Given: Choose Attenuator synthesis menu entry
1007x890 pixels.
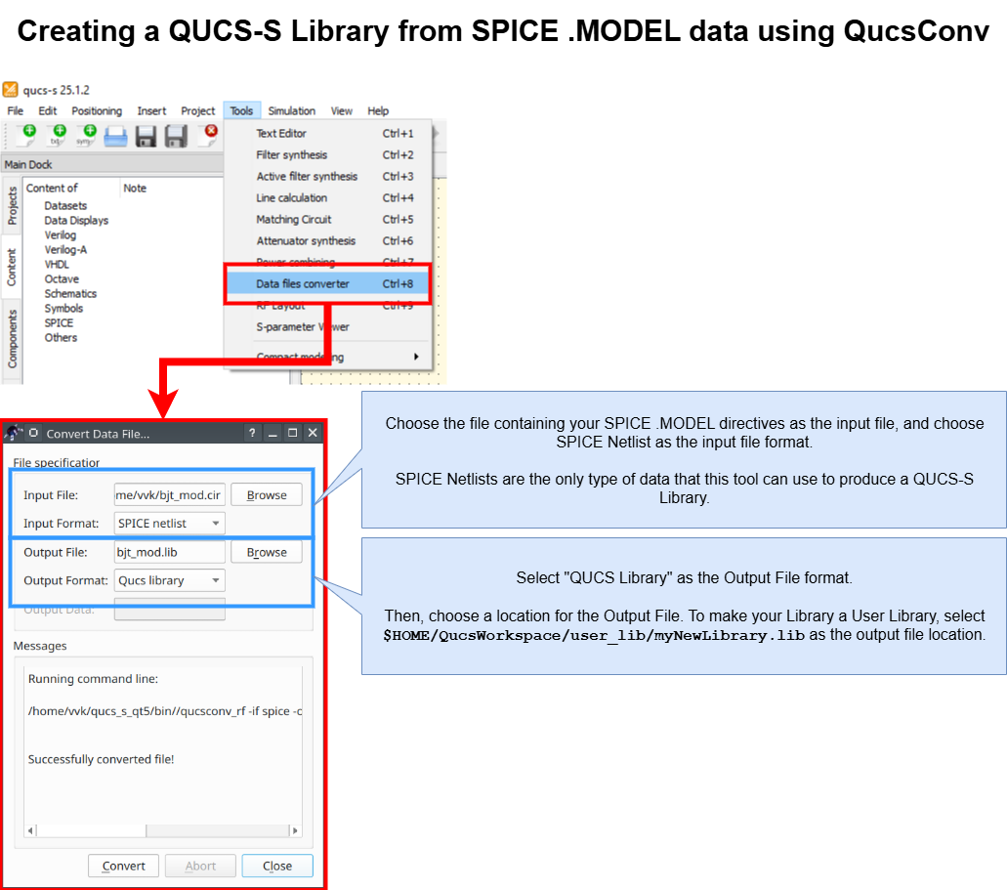Looking at the screenshot, I should click(328, 241).
